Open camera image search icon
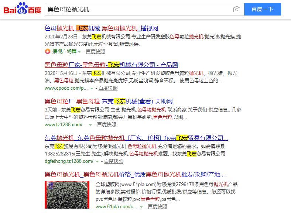Viewport: 291px width, 216px height. point(236,9)
